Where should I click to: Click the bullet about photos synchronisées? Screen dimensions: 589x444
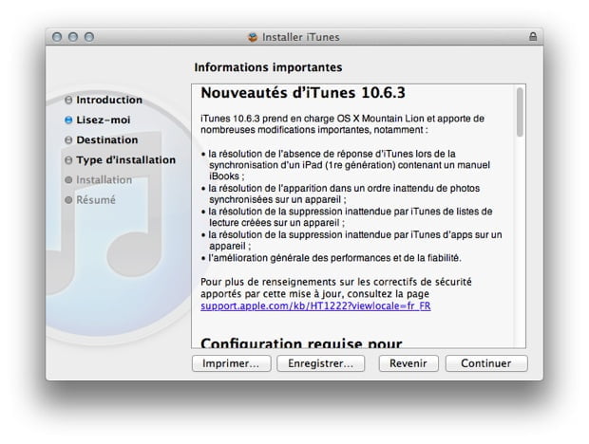click(340, 194)
